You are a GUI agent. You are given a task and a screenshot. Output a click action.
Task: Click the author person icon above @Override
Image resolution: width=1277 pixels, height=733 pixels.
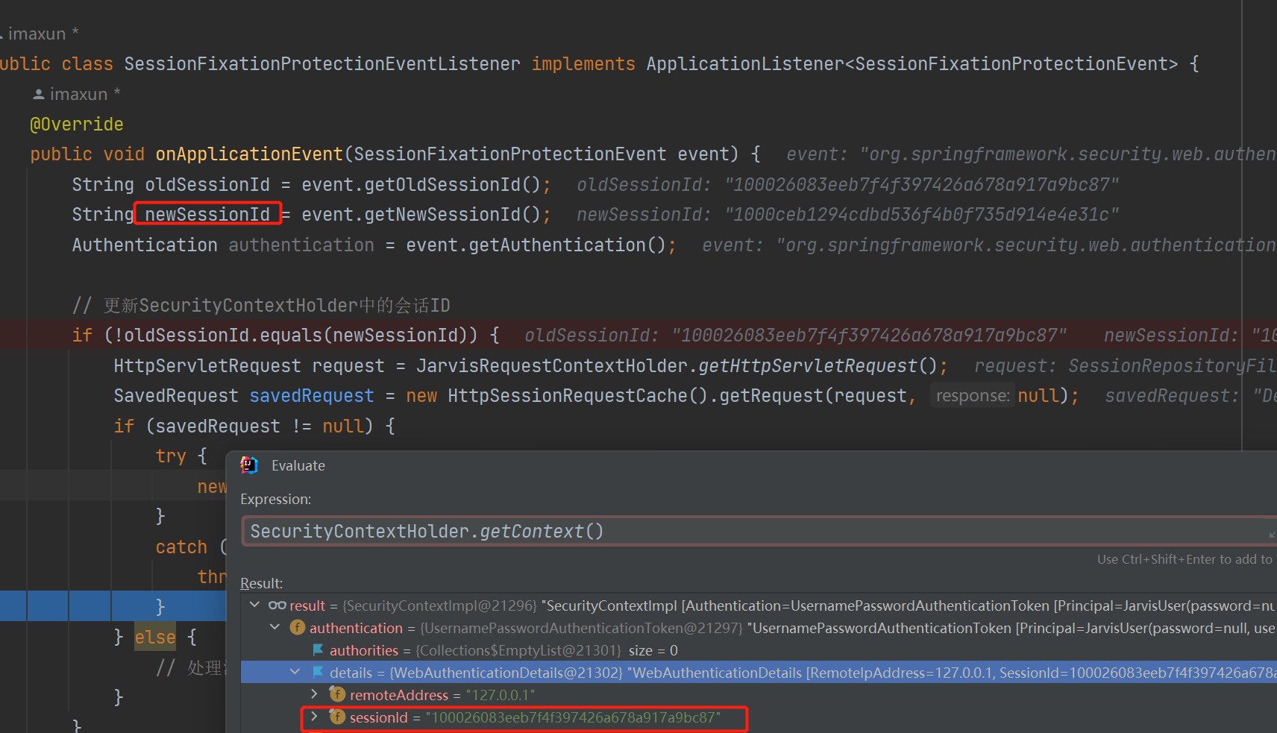point(39,95)
